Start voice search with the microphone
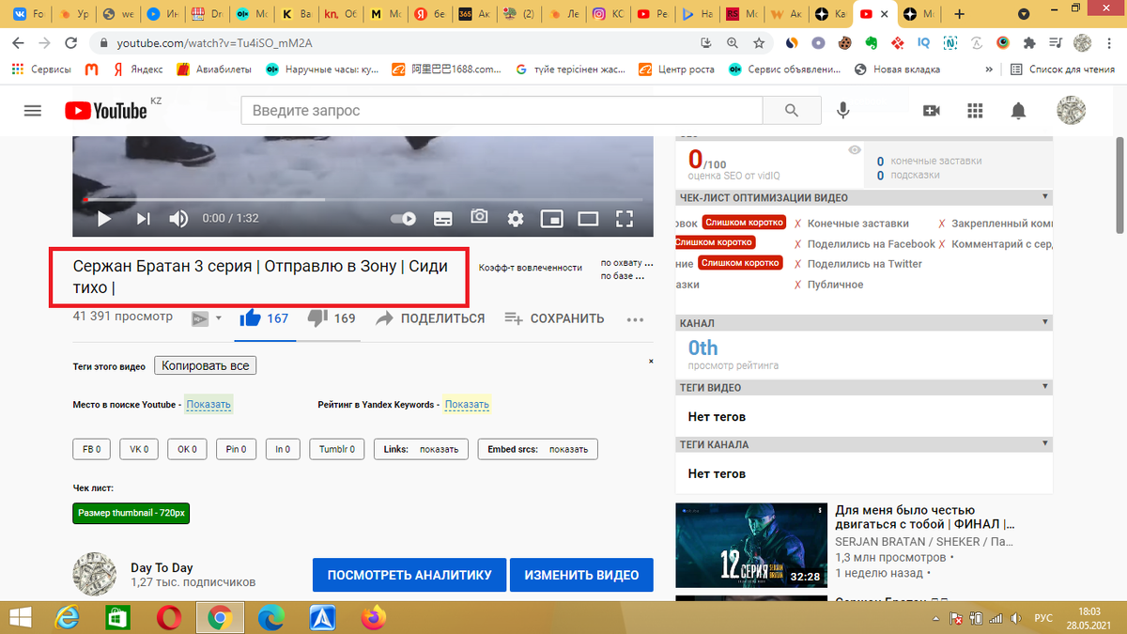The height and width of the screenshot is (634, 1127). pyautogui.click(x=843, y=111)
